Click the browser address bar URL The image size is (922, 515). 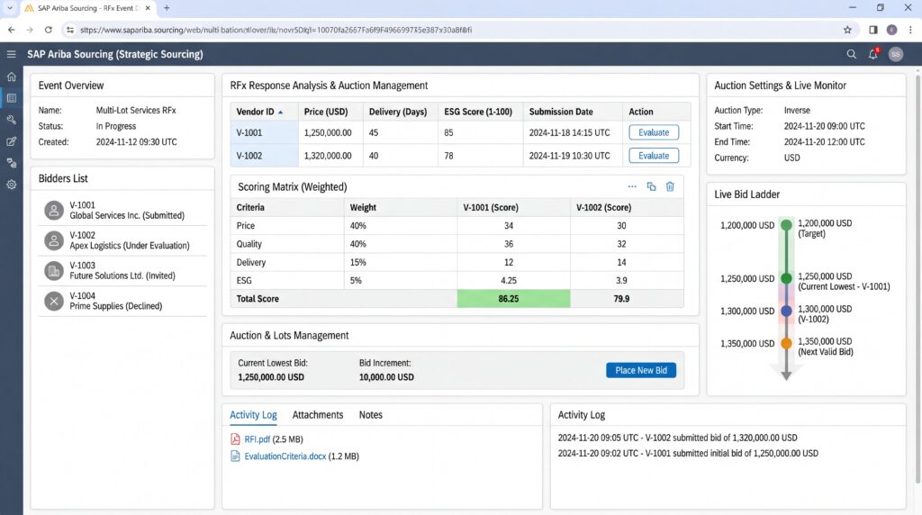tap(276, 30)
